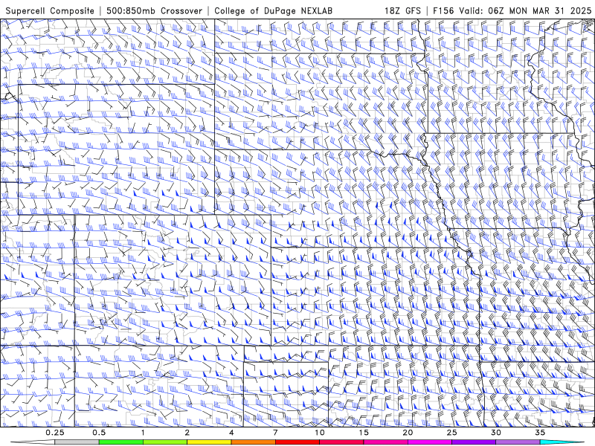
Task: Click the '500:850mb Crossover' header label
Action: pyautogui.click(x=155, y=10)
